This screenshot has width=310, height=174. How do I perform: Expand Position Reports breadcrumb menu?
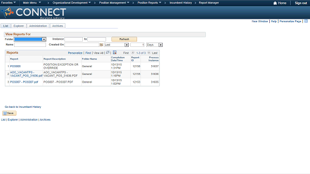point(149,3)
